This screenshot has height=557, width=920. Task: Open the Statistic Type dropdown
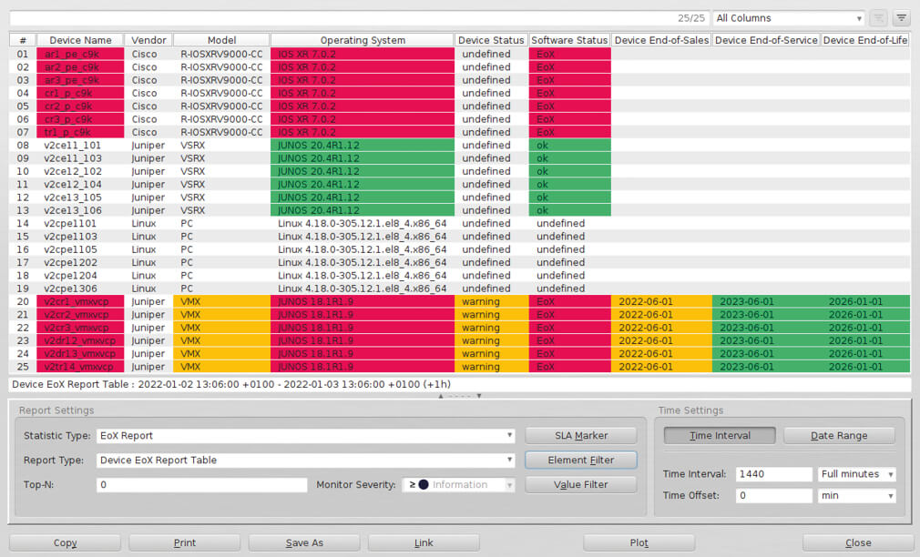306,436
